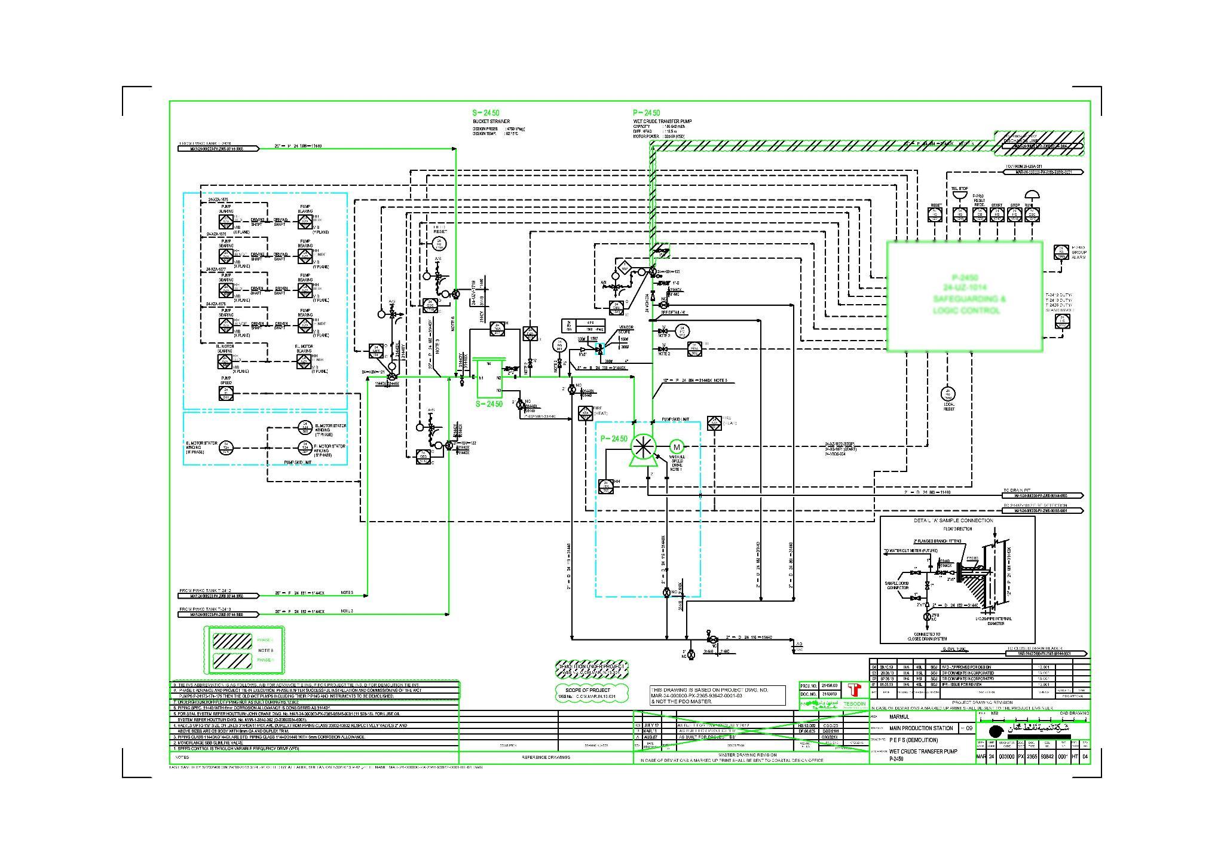Click the TO/FROM 24-LISA-381 connector arrow
The image size is (1224, 864).
point(1044,172)
